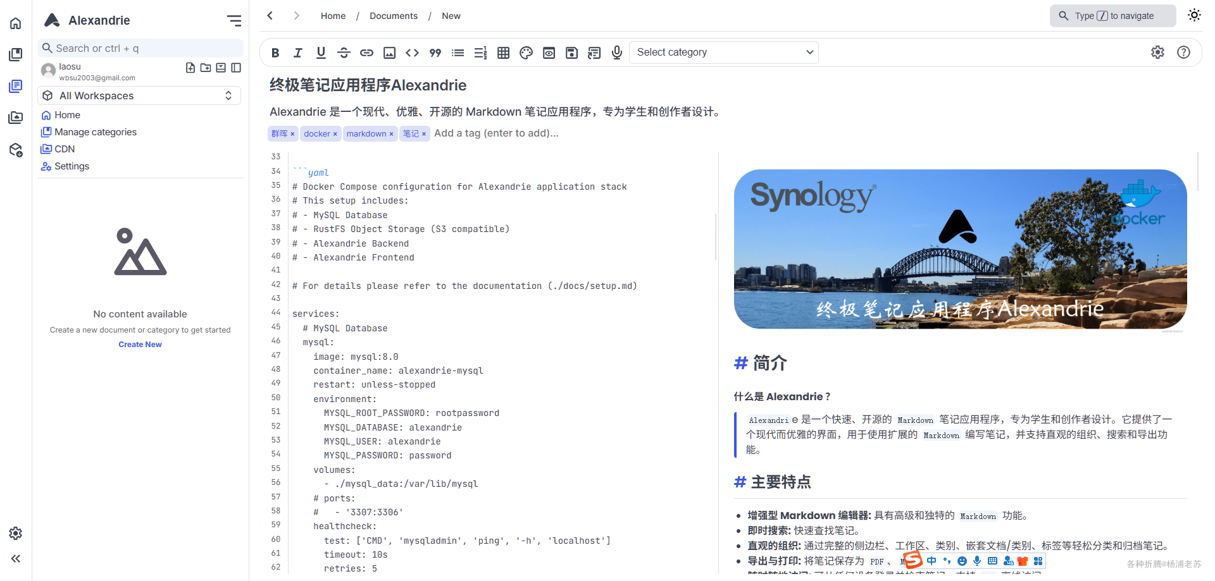Insert a table grid

pos(503,53)
